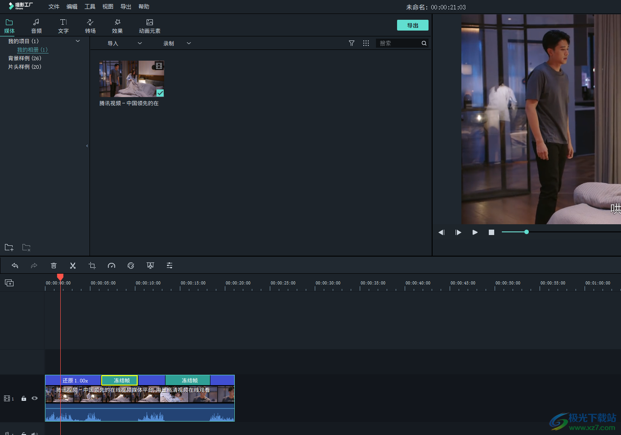Click the red playhead marker
This screenshot has width=621, height=435.
tap(60, 277)
